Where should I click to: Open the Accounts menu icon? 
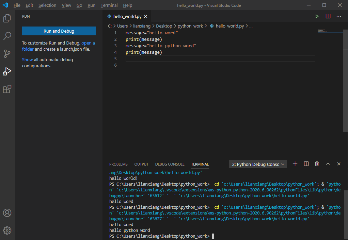point(7,213)
